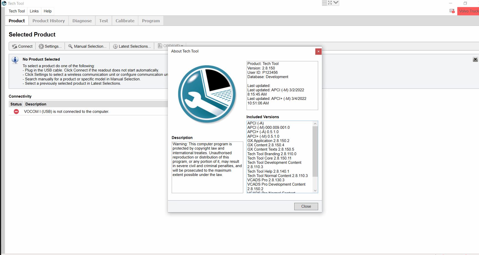Switch to the Product History tab
Screen dimensions: 479x255
[49, 21]
